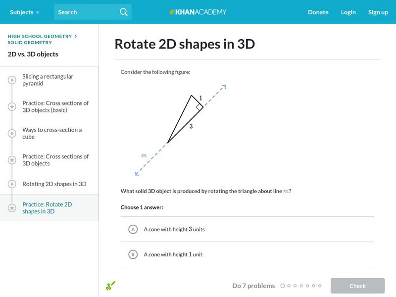Click the search magnifier icon

pyautogui.click(x=123, y=12)
